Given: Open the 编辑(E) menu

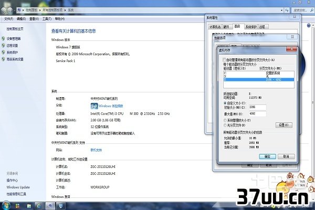Looking at the screenshot, I should (x=21, y=19).
